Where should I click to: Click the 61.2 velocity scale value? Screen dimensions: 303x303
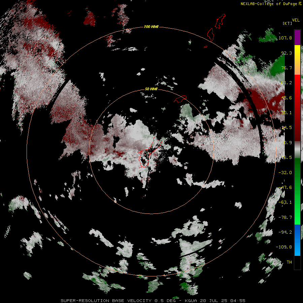[287, 83]
